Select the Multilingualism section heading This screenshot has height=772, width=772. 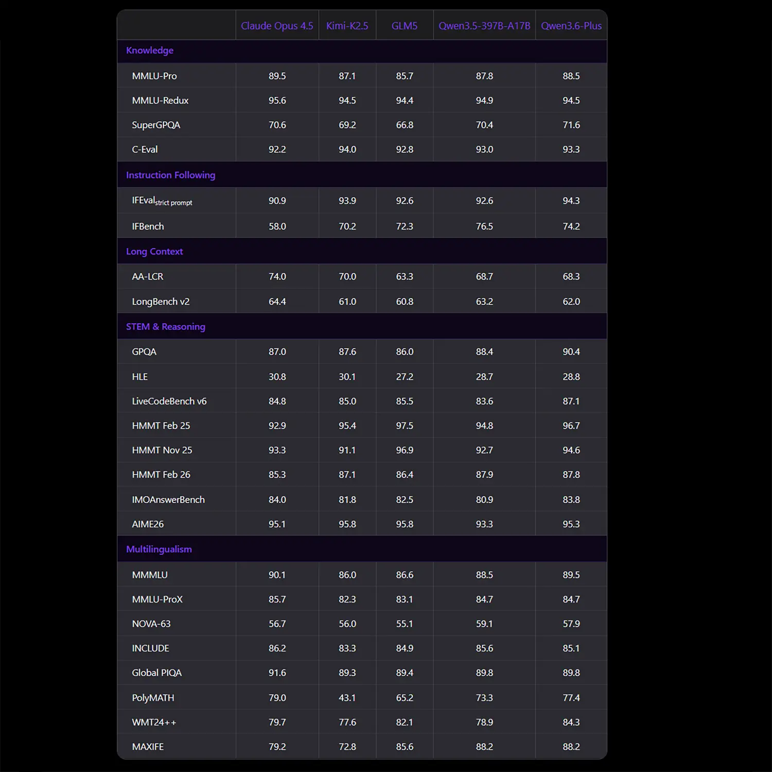pyautogui.click(x=159, y=549)
